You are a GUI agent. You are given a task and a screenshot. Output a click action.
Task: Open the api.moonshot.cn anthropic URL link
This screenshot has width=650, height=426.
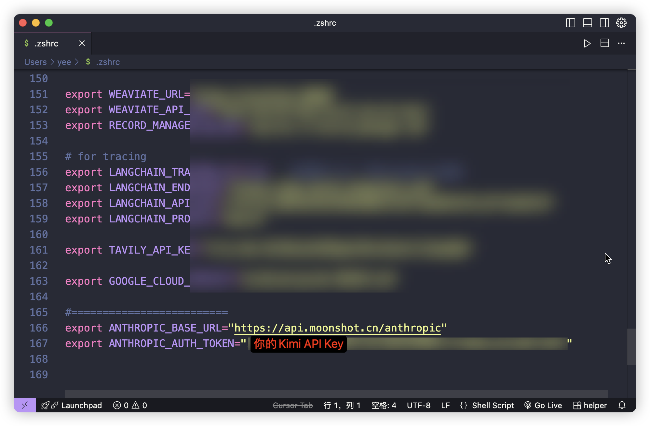tap(337, 328)
